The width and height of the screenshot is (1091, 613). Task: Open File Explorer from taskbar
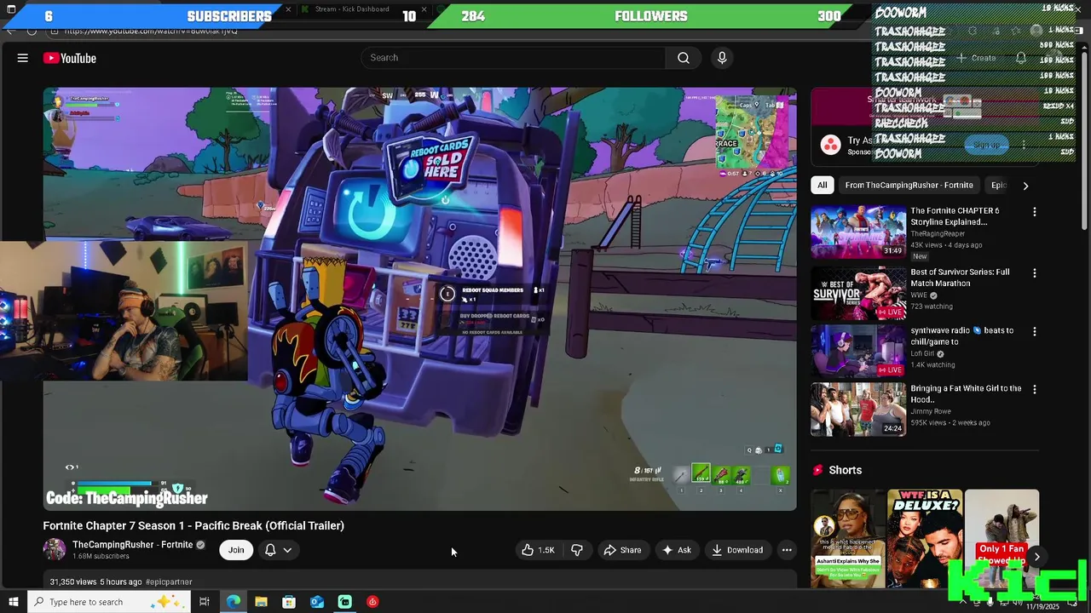coord(261,602)
